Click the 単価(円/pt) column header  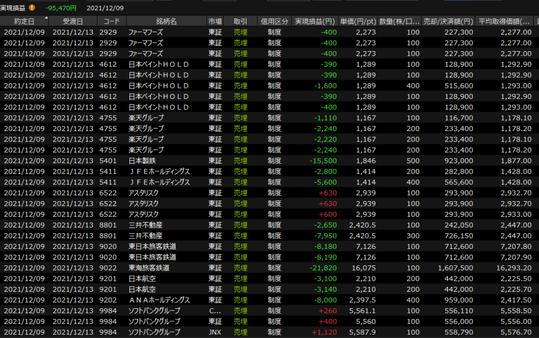point(358,22)
